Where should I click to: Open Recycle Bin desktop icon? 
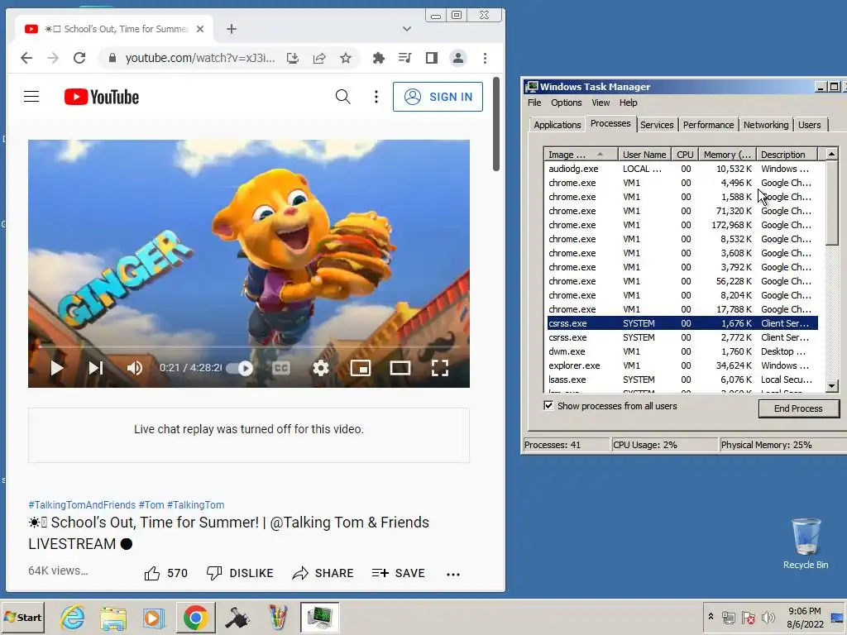(806, 544)
